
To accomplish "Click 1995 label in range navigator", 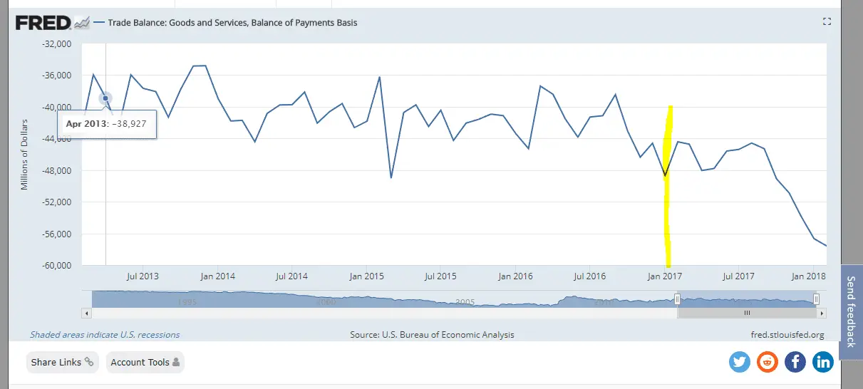I will click(187, 302).
